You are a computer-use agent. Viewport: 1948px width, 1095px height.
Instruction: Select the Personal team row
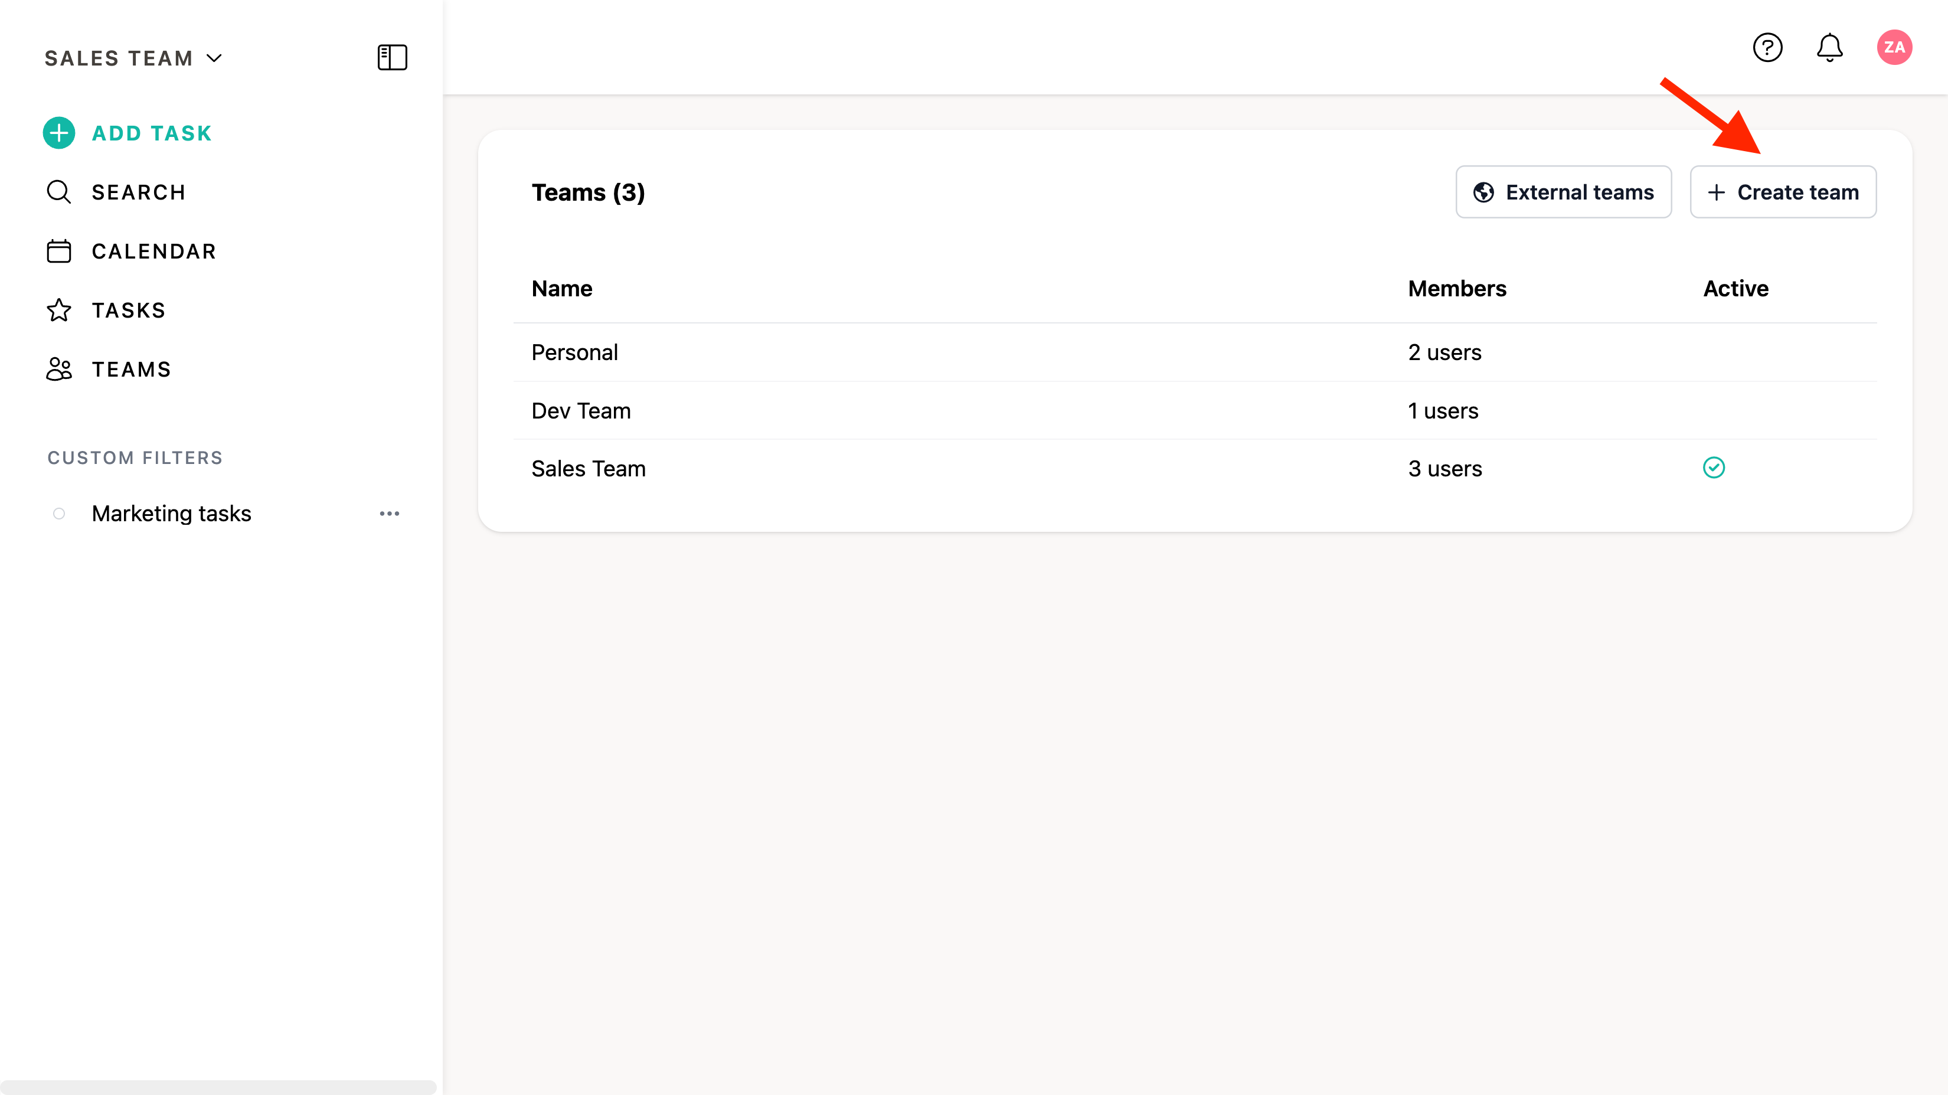pos(575,352)
